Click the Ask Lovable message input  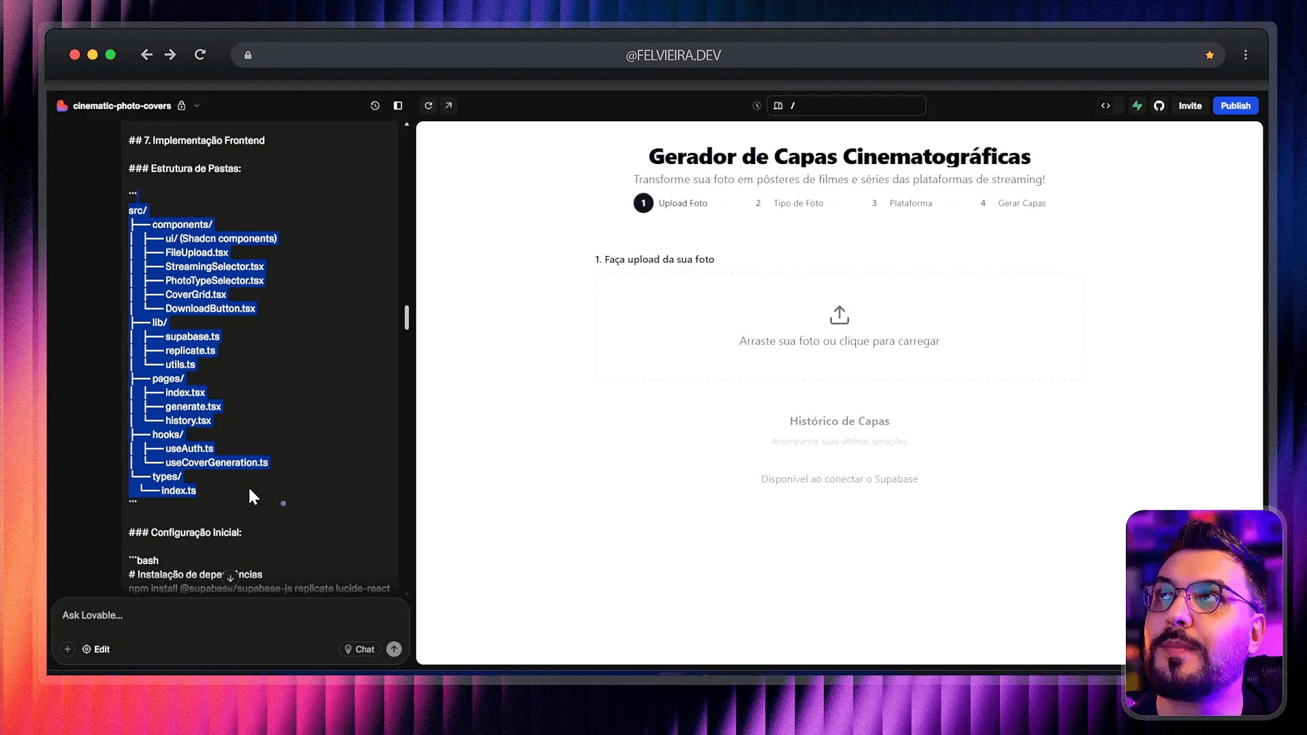230,615
